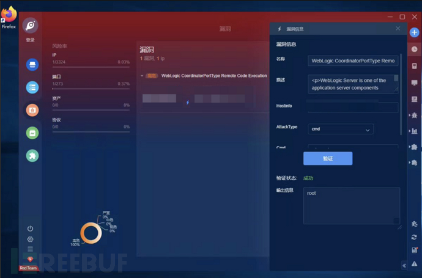Expand the lower puzzle icon in right bar

click(x=413, y=163)
